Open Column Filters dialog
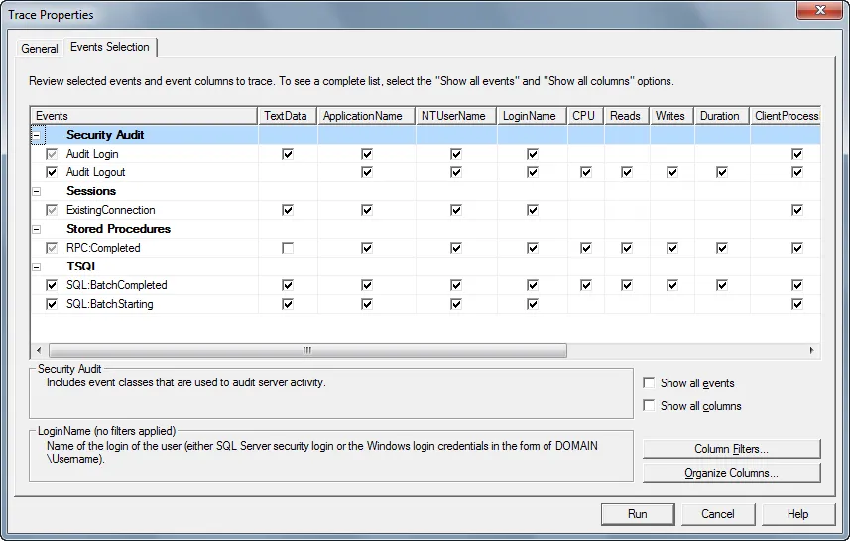The height and width of the screenshot is (541, 850). coord(731,449)
